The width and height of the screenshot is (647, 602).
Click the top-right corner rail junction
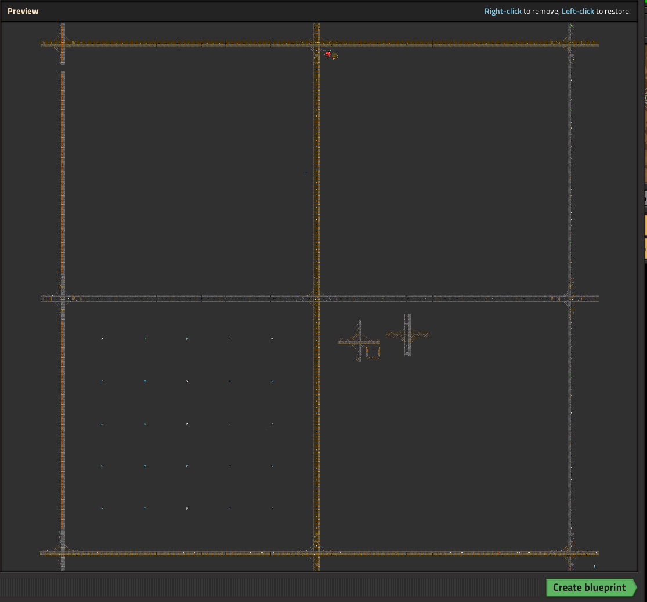click(x=571, y=43)
